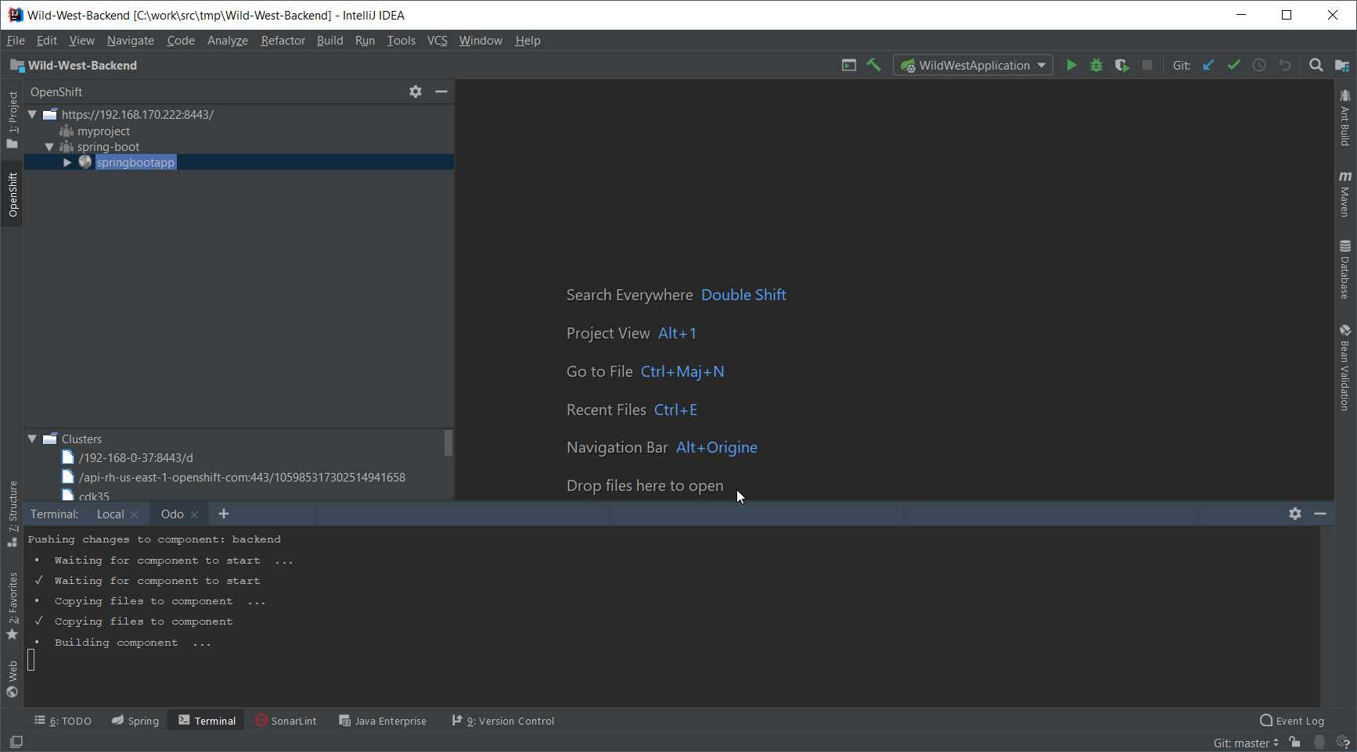Expand the springbootapp application node
1357x752 pixels.
[67, 162]
